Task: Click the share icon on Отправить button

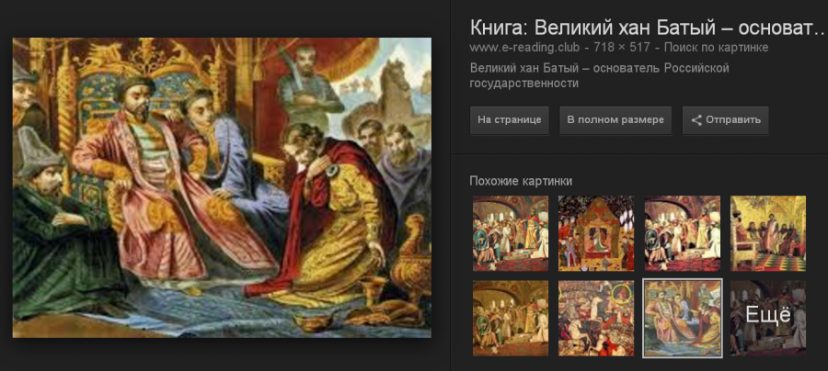Action: pyautogui.click(x=696, y=120)
